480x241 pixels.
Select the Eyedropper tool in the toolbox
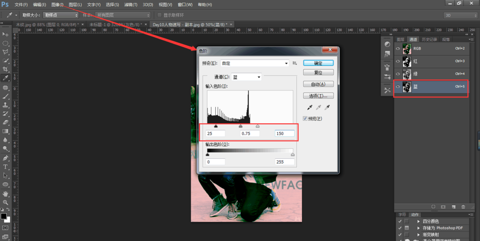pos(5,78)
